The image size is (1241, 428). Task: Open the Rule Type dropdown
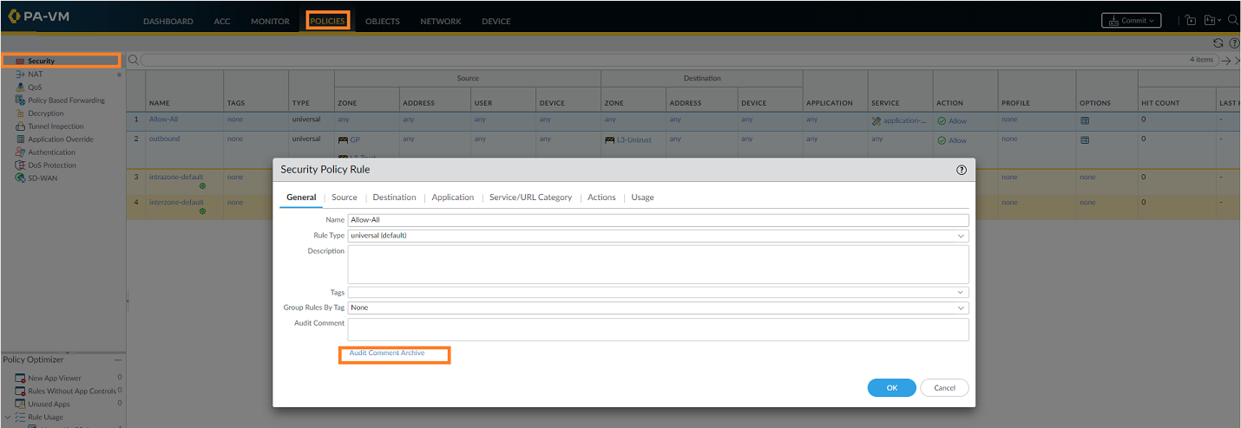(658, 235)
